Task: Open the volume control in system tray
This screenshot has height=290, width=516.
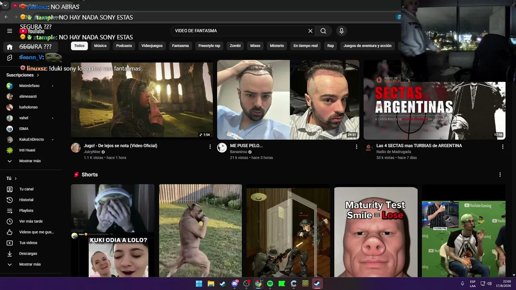Action: coord(489,284)
